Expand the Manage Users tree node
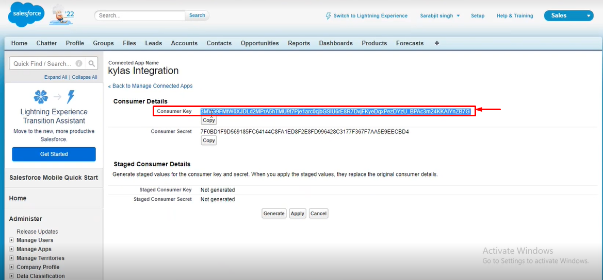This screenshot has height=280, width=603. pyautogui.click(x=11, y=240)
